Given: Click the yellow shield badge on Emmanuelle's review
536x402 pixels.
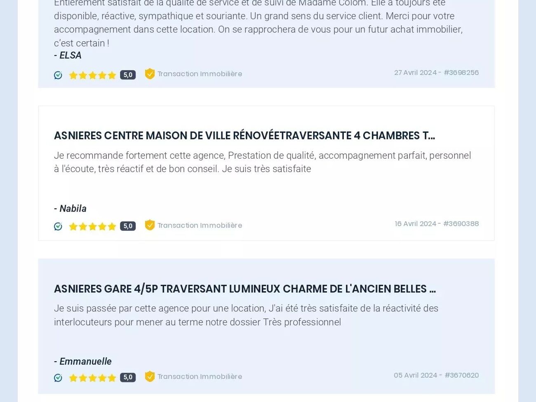Looking at the screenshot, I should click(150, 376).
